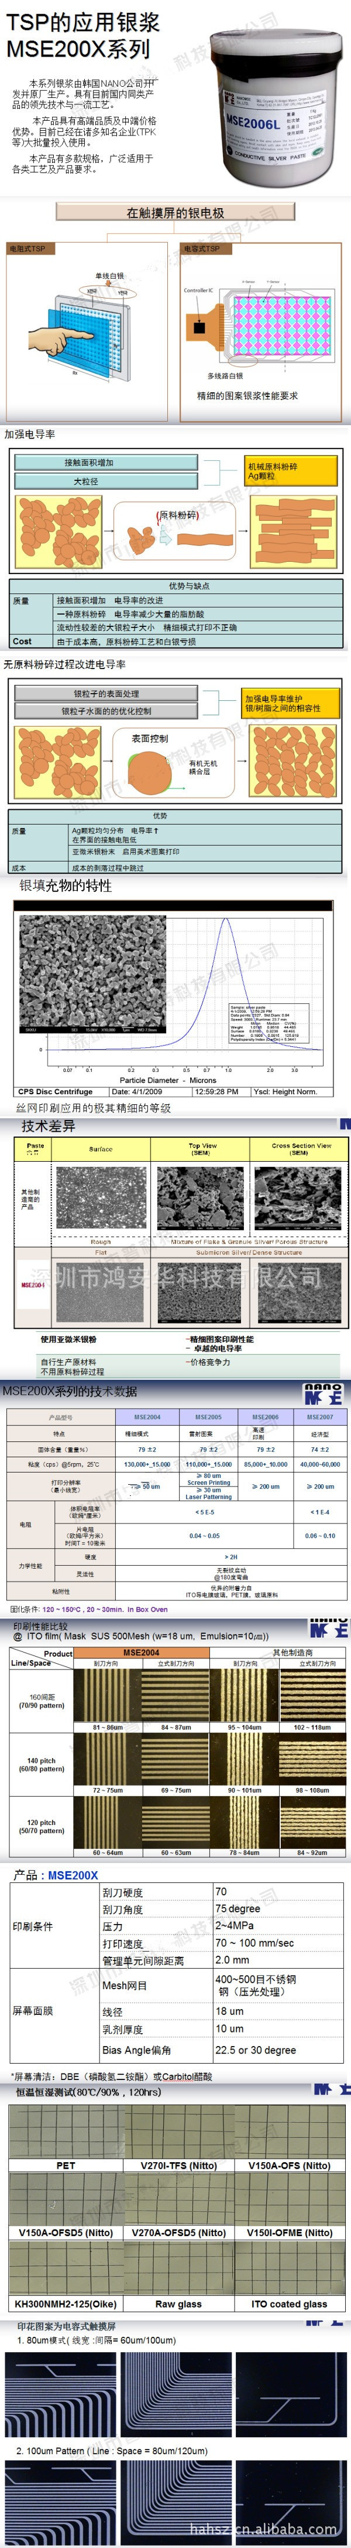
Task: Click the '银粒子水面的的优化控制' box
Action: click(106, 710)
